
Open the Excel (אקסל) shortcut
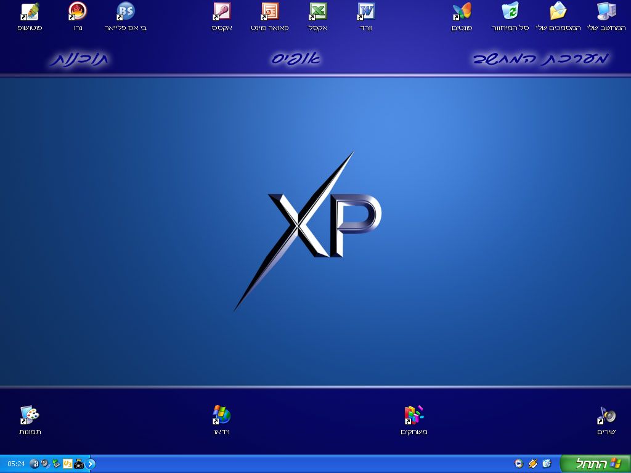318,17
